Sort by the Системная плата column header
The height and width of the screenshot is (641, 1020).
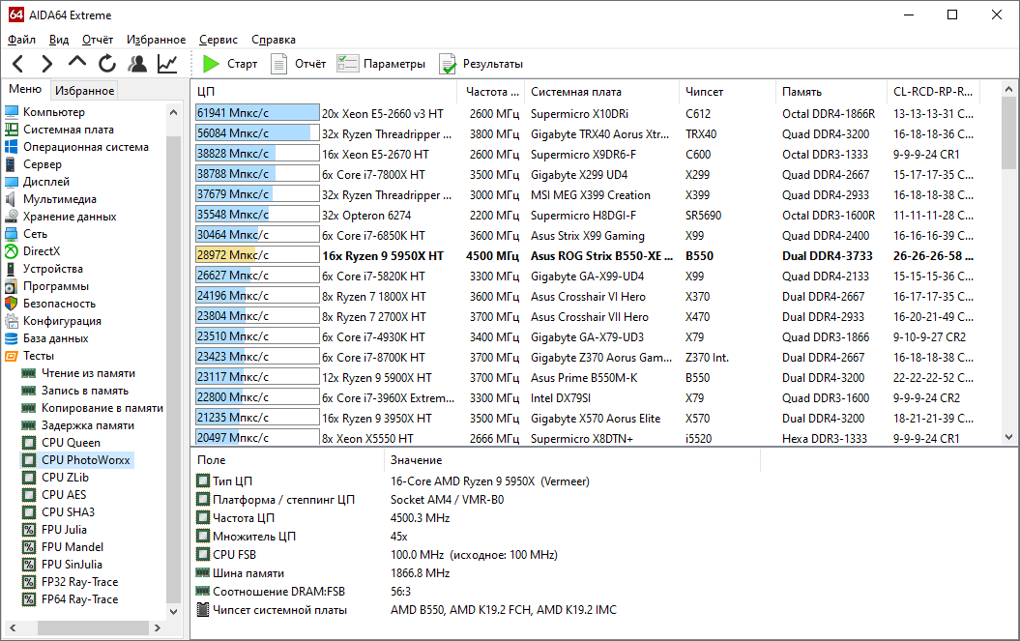[601, 92]
